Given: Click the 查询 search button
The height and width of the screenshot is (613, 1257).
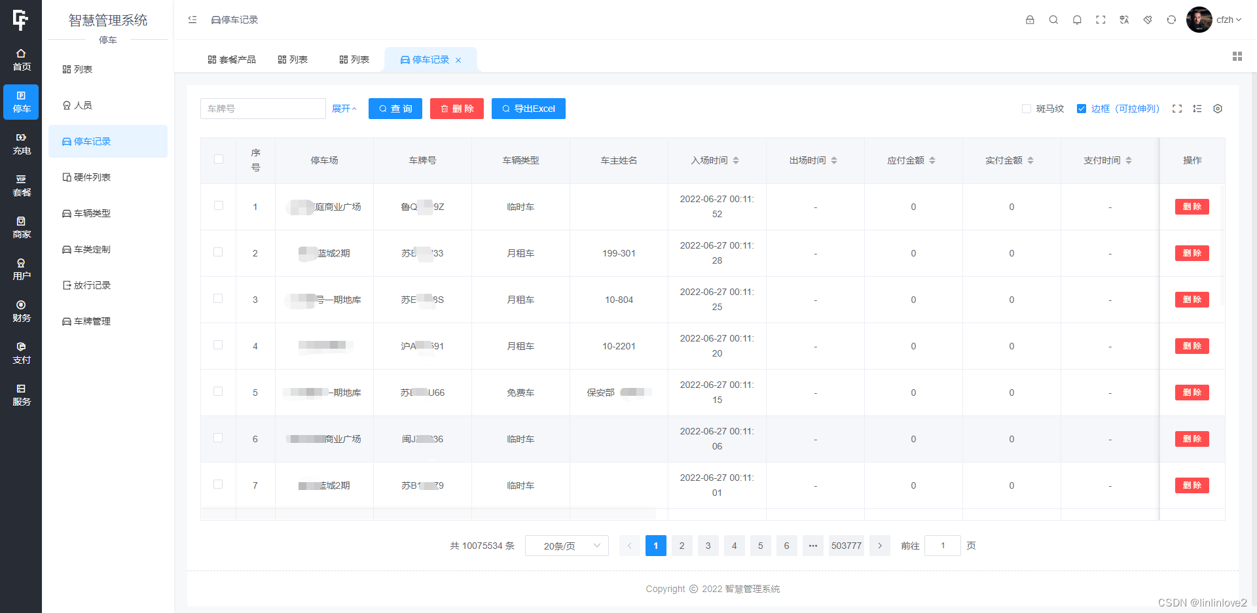Looking at the screenshot, I should 395,109.
